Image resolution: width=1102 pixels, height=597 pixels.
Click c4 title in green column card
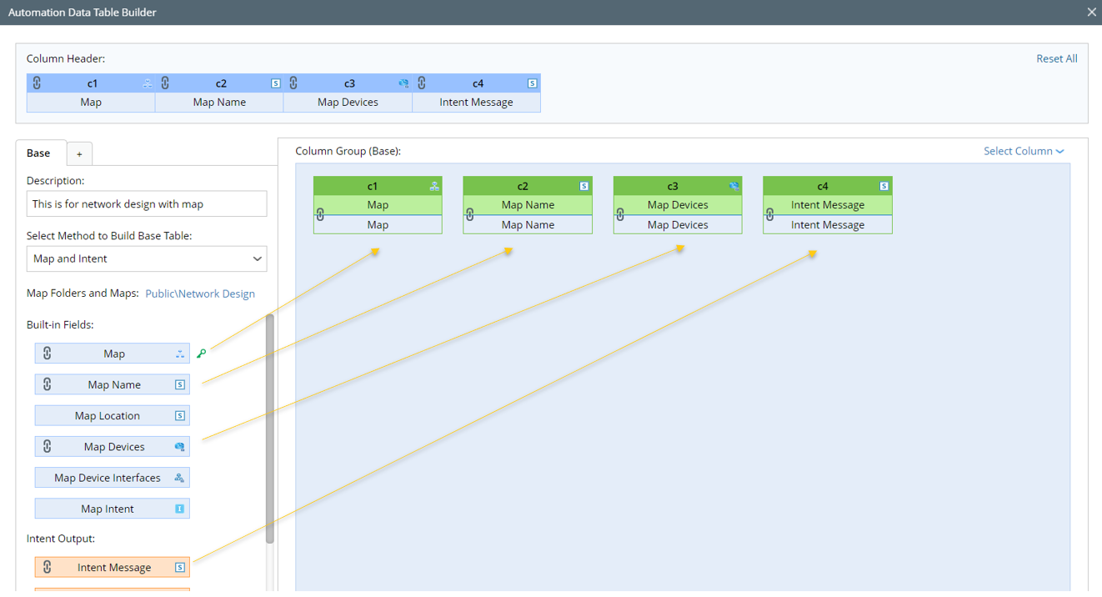[823, 186]
